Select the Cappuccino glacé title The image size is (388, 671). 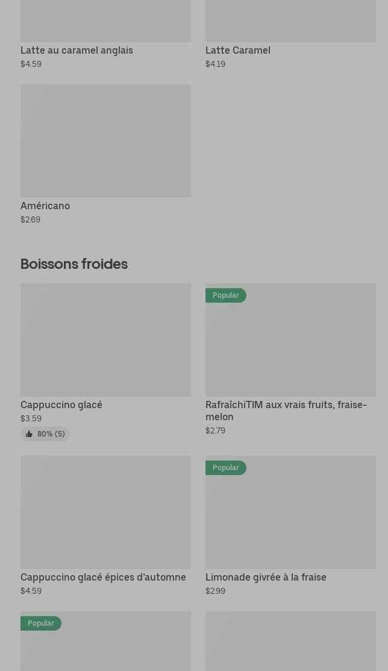tap(61, 405)
